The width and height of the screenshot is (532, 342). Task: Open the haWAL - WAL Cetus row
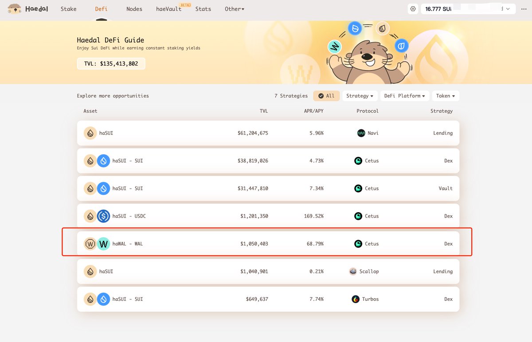click(x=268, y=244)
